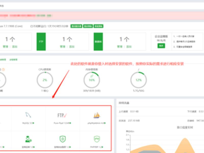
Task: Click the memory usage gauge showing 16%
Action: tap(92, 80)
